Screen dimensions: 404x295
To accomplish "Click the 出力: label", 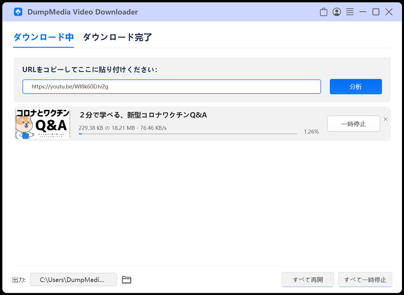I will click(x=19, y=280).
